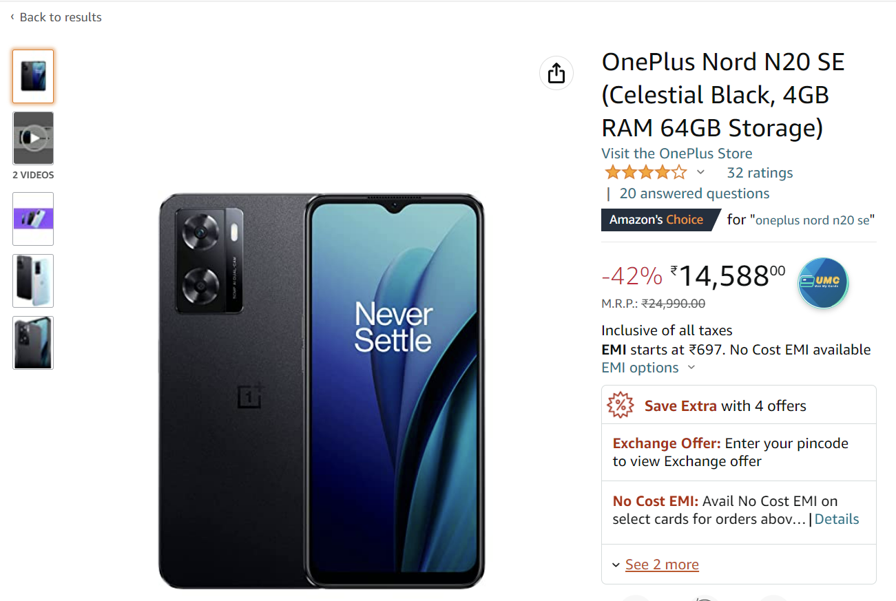Open 20 answered questions
The height and width of the screenshot is (601, 896).
click(x=694, y=193)
